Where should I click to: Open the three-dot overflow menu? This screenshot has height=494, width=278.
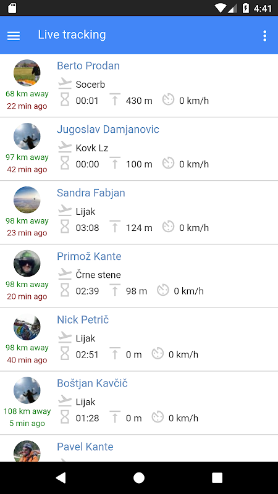click(265, 36)
